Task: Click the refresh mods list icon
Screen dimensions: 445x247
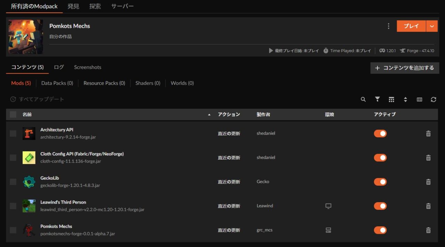Action: (433, 100)
